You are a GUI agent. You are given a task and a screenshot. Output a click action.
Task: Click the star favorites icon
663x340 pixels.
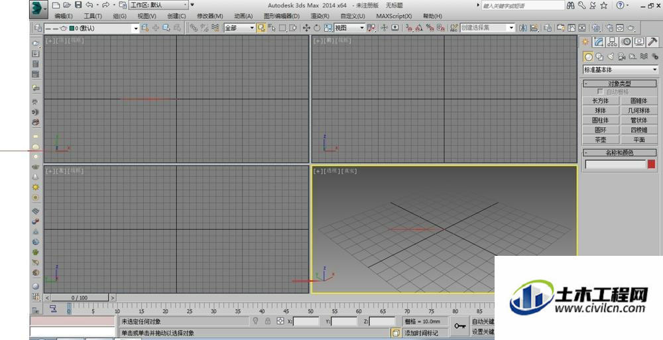[604, 5]
